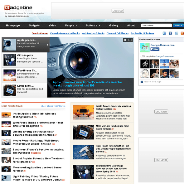Open the Gallery menu item

pyautogui.click(x=114, y=25)
